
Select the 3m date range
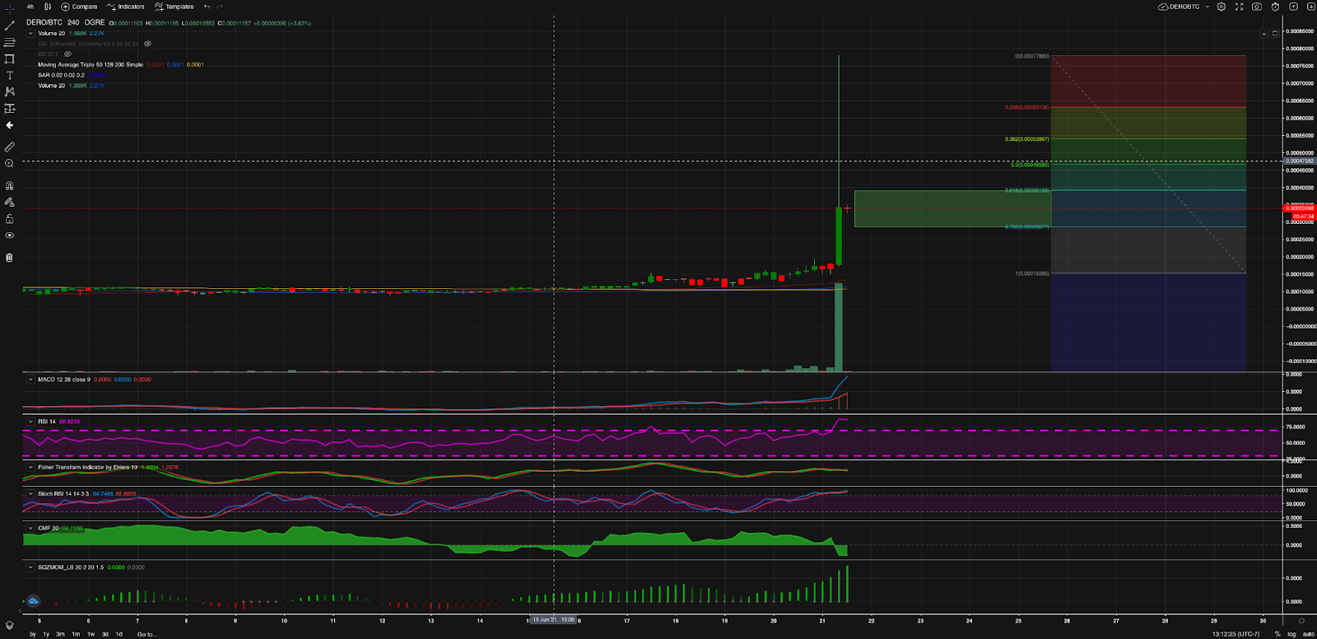click(x=60, y=634)
